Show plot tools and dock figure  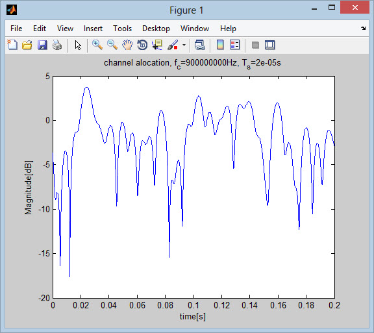tap(270, 45)
